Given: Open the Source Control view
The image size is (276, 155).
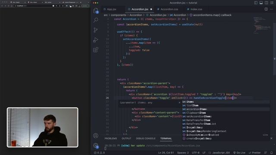Looking at the screenshot, I should [x=96, y=30].
